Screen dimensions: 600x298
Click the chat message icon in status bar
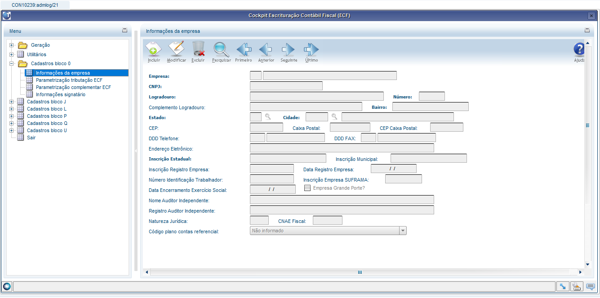pos(591,286)
